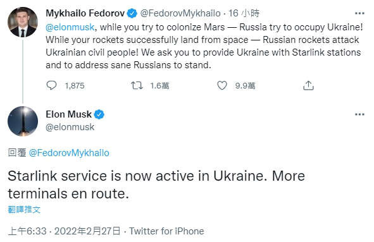Click the 16 小時 timestamp on Fedorov's tweet
The height and width of the screenshot is (242, 374).
pos(244,13)
